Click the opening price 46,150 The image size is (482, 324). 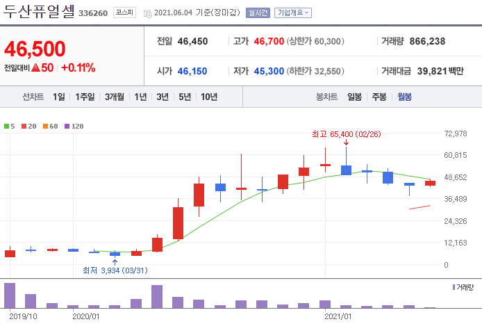coord(192,71)
